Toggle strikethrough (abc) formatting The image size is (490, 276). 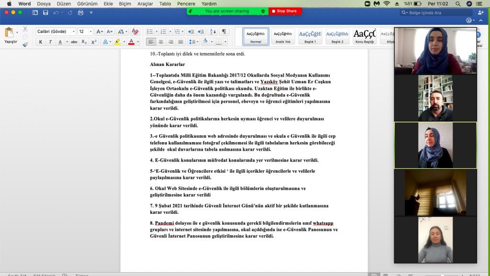click(x=74, y=42)
